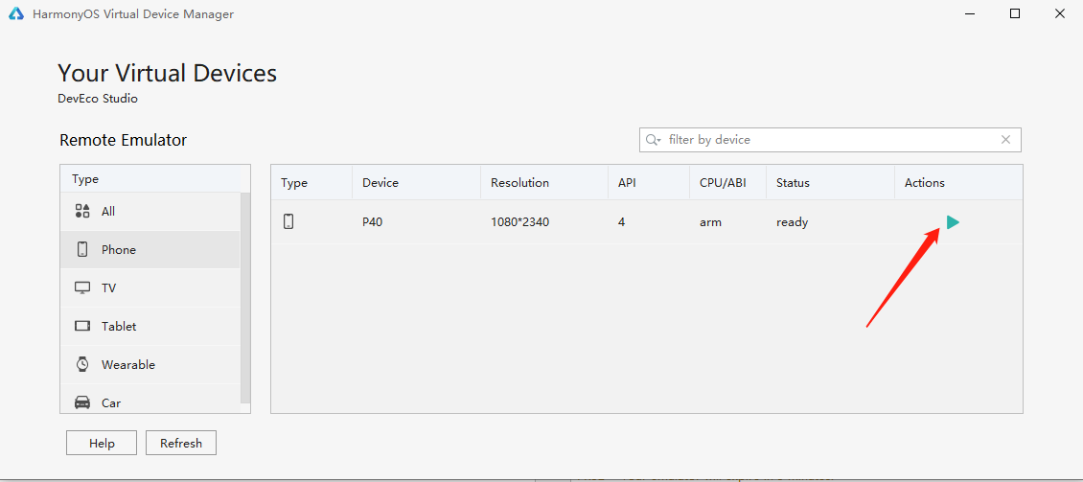Click the type list vertical scrollbar
Viewport: 1083px width, 482px height.
click(x=245, y=297)
